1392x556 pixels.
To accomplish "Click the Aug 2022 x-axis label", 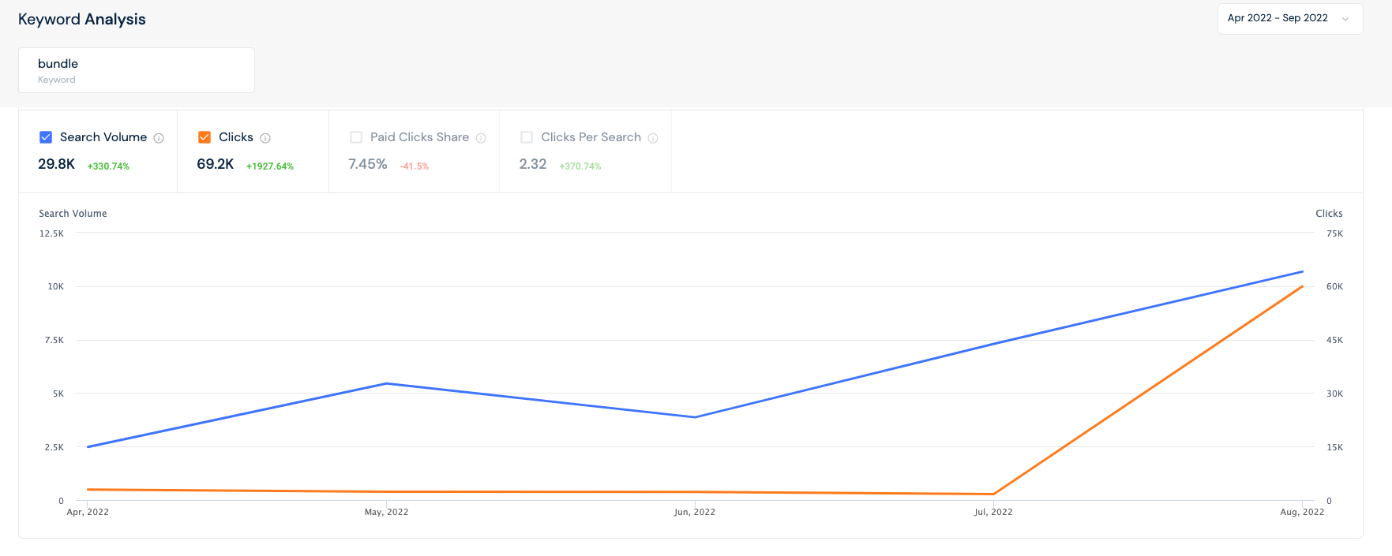I will point(1302,512).
